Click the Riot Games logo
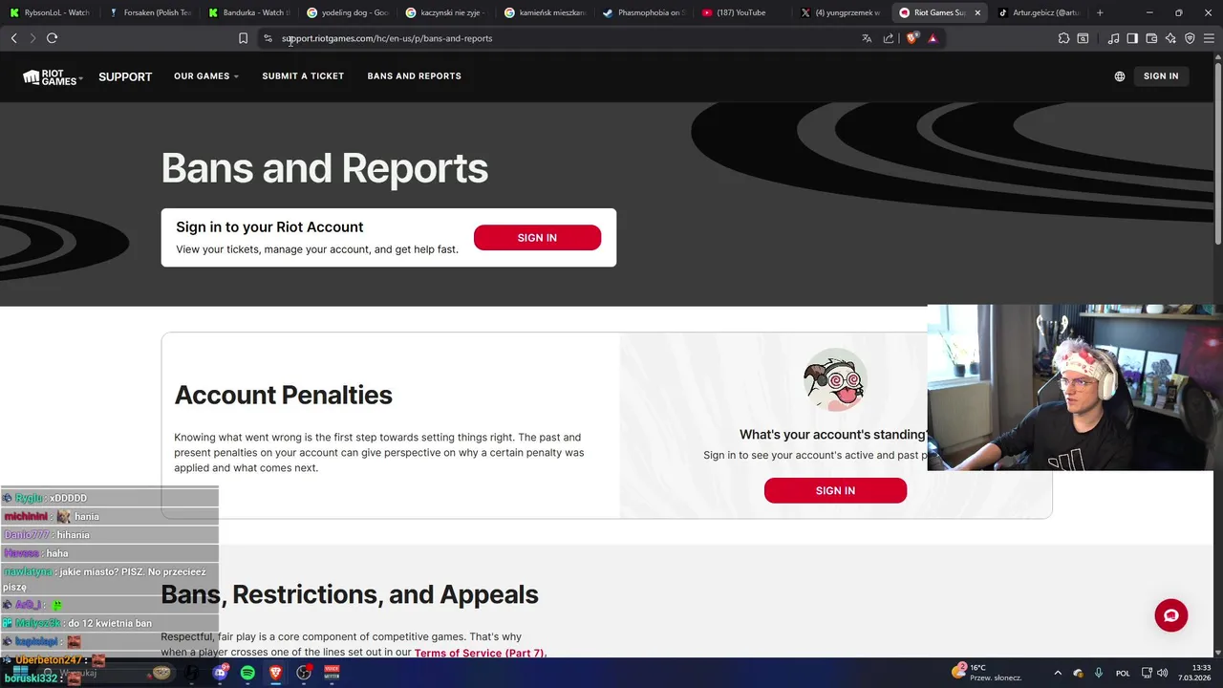The image size is (1223, 688). [50, 76]
